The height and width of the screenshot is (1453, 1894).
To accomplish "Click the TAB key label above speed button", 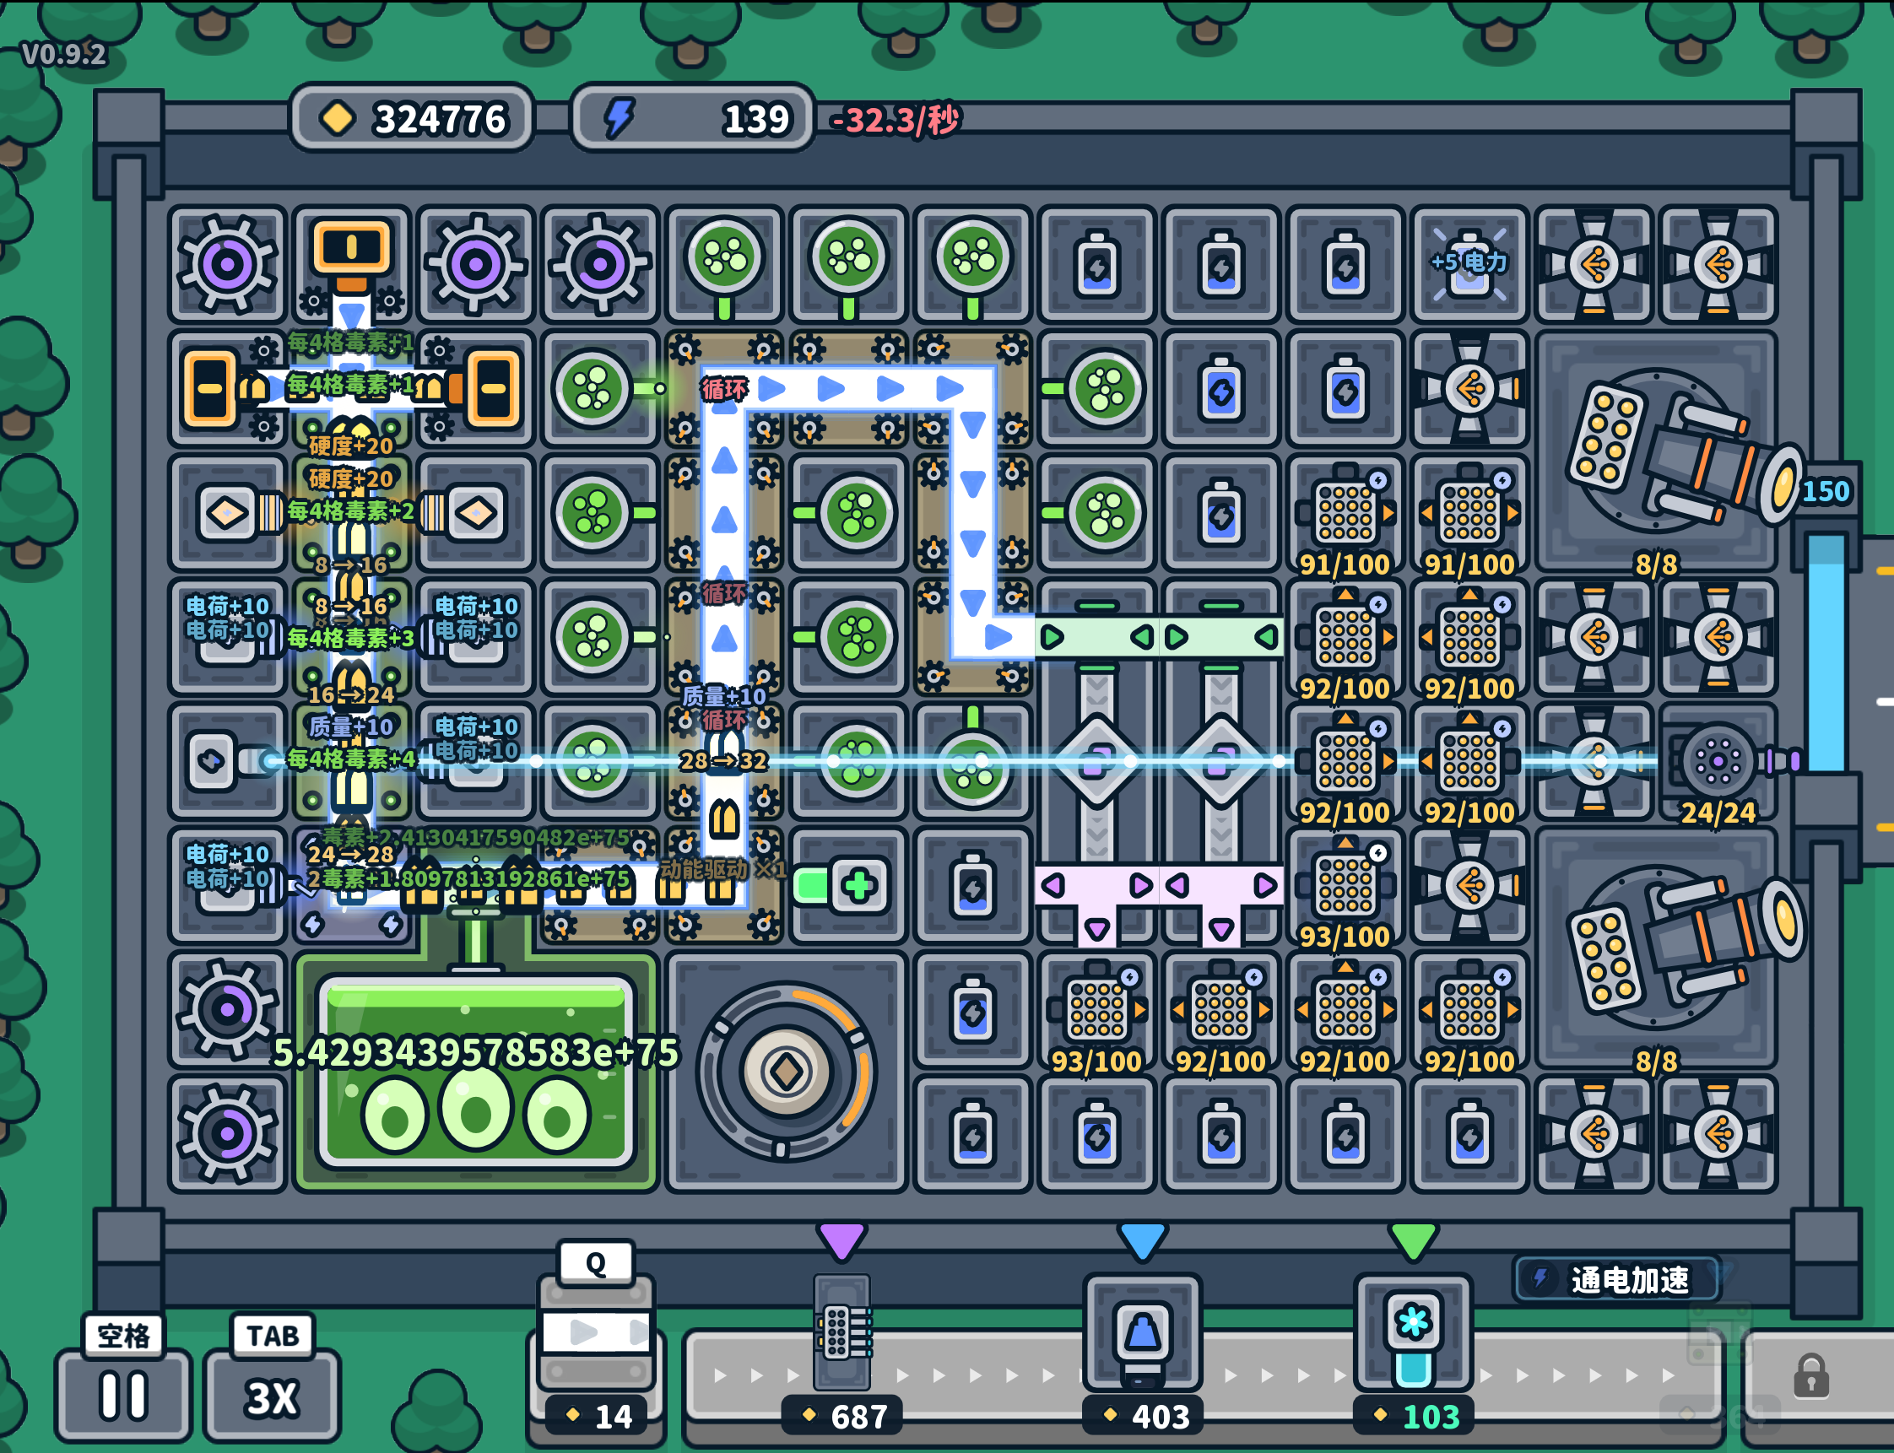I will 273,1336.
